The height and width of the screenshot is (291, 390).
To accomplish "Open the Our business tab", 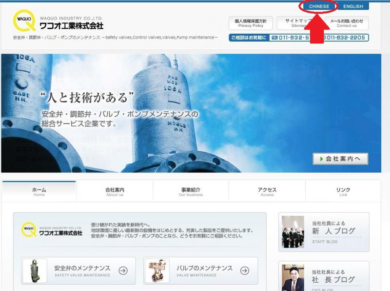I will pos(191,191).
